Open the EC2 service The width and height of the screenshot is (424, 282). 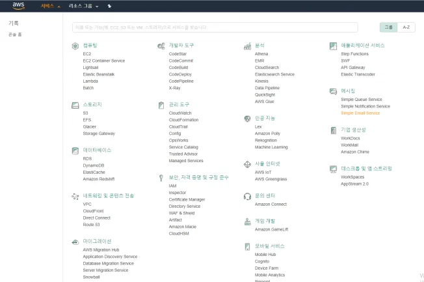(x=87, y=54)
